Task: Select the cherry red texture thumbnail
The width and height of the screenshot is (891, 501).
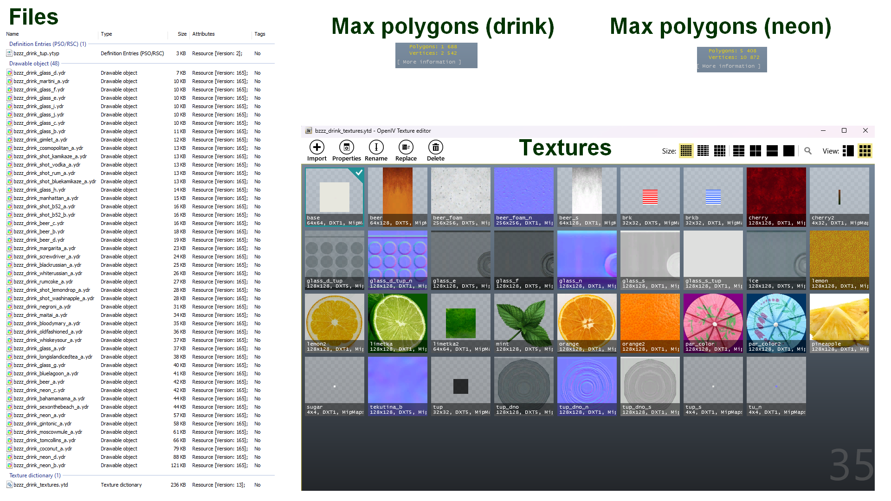Action: [x=776, y=197]
